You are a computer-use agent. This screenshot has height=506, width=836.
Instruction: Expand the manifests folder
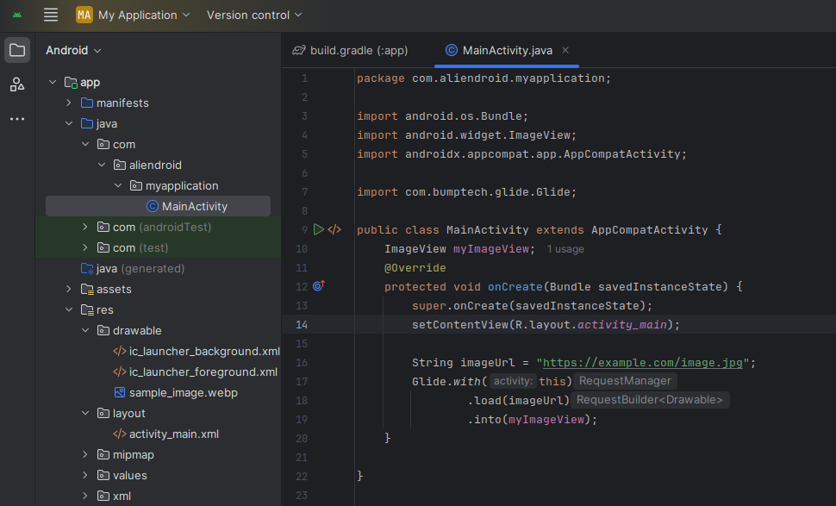click(69, 103)
